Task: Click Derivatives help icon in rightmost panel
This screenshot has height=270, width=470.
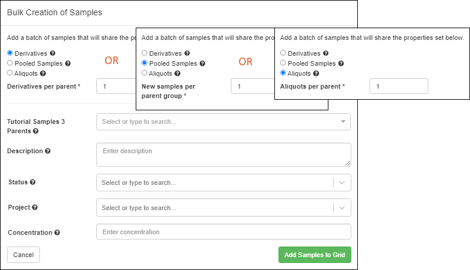Action: pos(325,53)
